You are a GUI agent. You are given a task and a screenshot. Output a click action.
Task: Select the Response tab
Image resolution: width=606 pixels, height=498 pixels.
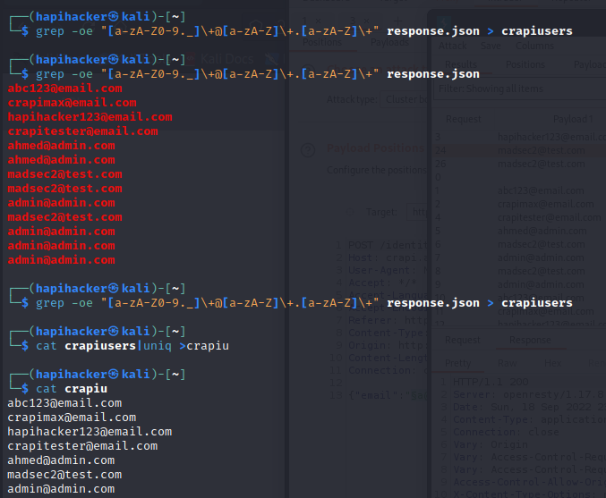pyautogui.click(x=530, y=340)
